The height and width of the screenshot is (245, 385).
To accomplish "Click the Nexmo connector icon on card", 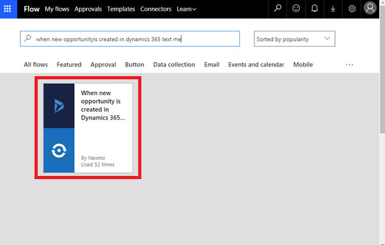I will pyautogui.click(x=59, y=150).
